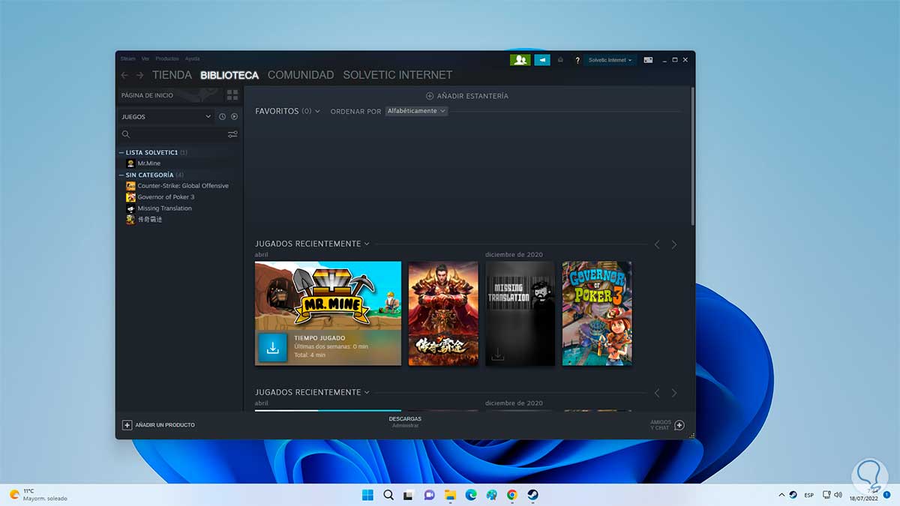Open Chinese warrior game cover thumbnail
The width and height of the screenshot is (900, 506).
tap(443, 313)
